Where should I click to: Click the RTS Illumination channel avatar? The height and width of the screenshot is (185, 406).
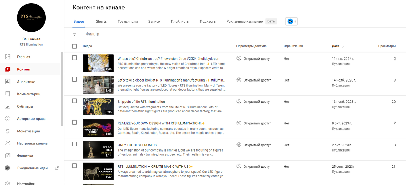click(x=31, y=18)
